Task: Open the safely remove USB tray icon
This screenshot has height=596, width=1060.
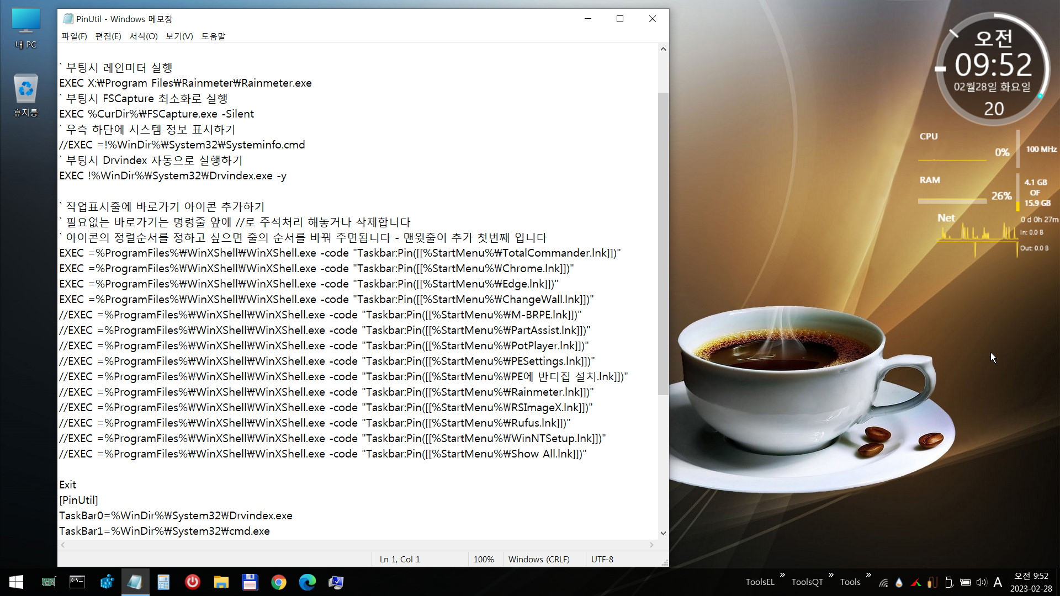Action: click(949, 582)
